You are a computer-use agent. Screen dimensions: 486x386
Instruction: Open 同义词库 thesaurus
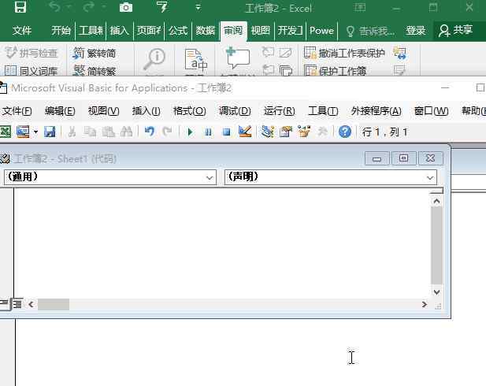click(x=32, y=71)
